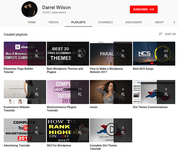178x152 pixels.
Task: Open the Discussion tab
Action: (x=134, y=22)
